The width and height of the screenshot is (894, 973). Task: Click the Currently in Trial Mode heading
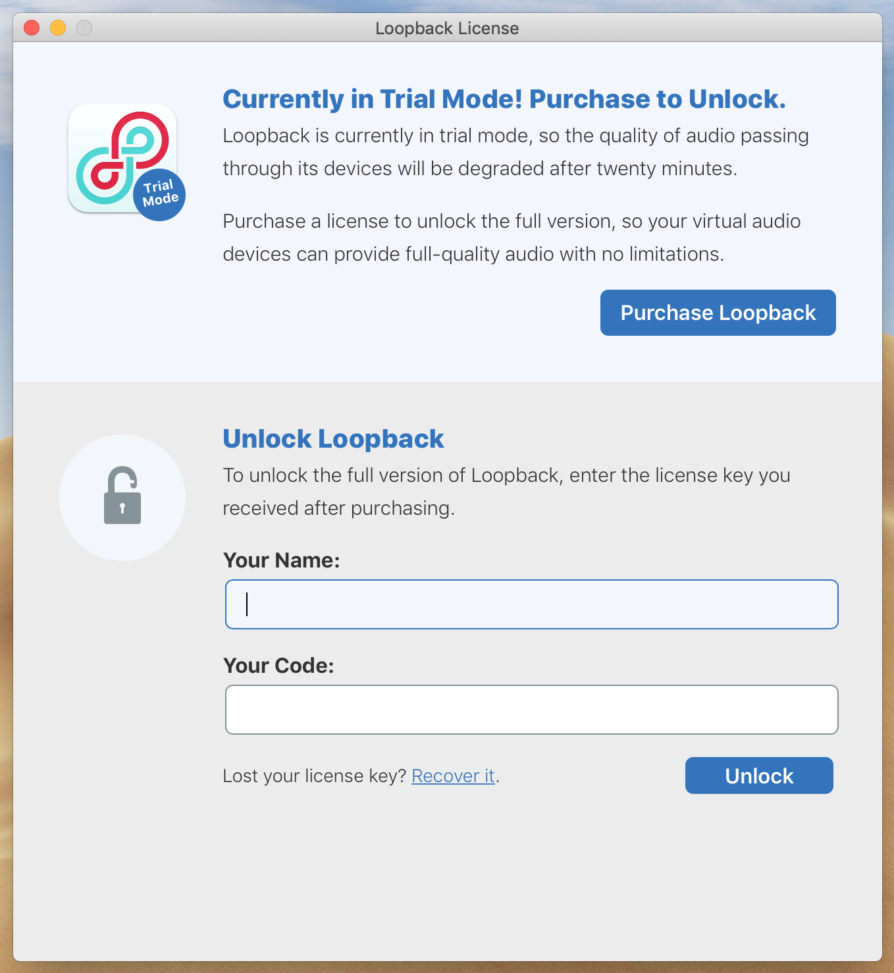(x=504, y=99)
